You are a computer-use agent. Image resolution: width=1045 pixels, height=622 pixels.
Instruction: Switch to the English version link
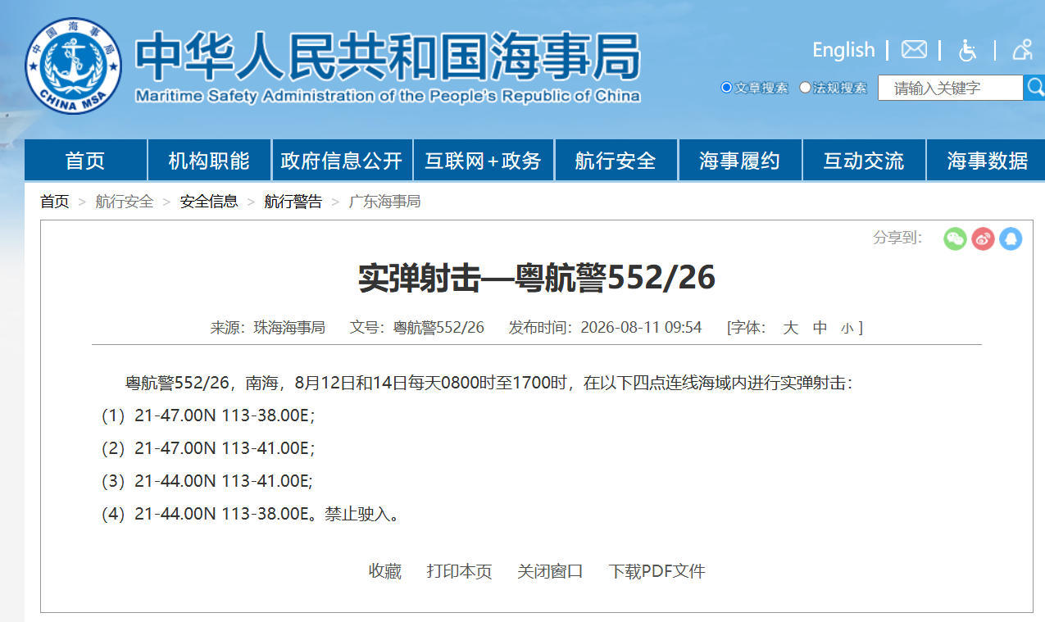(843, 50)
